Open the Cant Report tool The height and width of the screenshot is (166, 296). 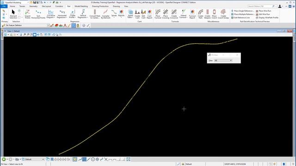(x=149, y=14)
